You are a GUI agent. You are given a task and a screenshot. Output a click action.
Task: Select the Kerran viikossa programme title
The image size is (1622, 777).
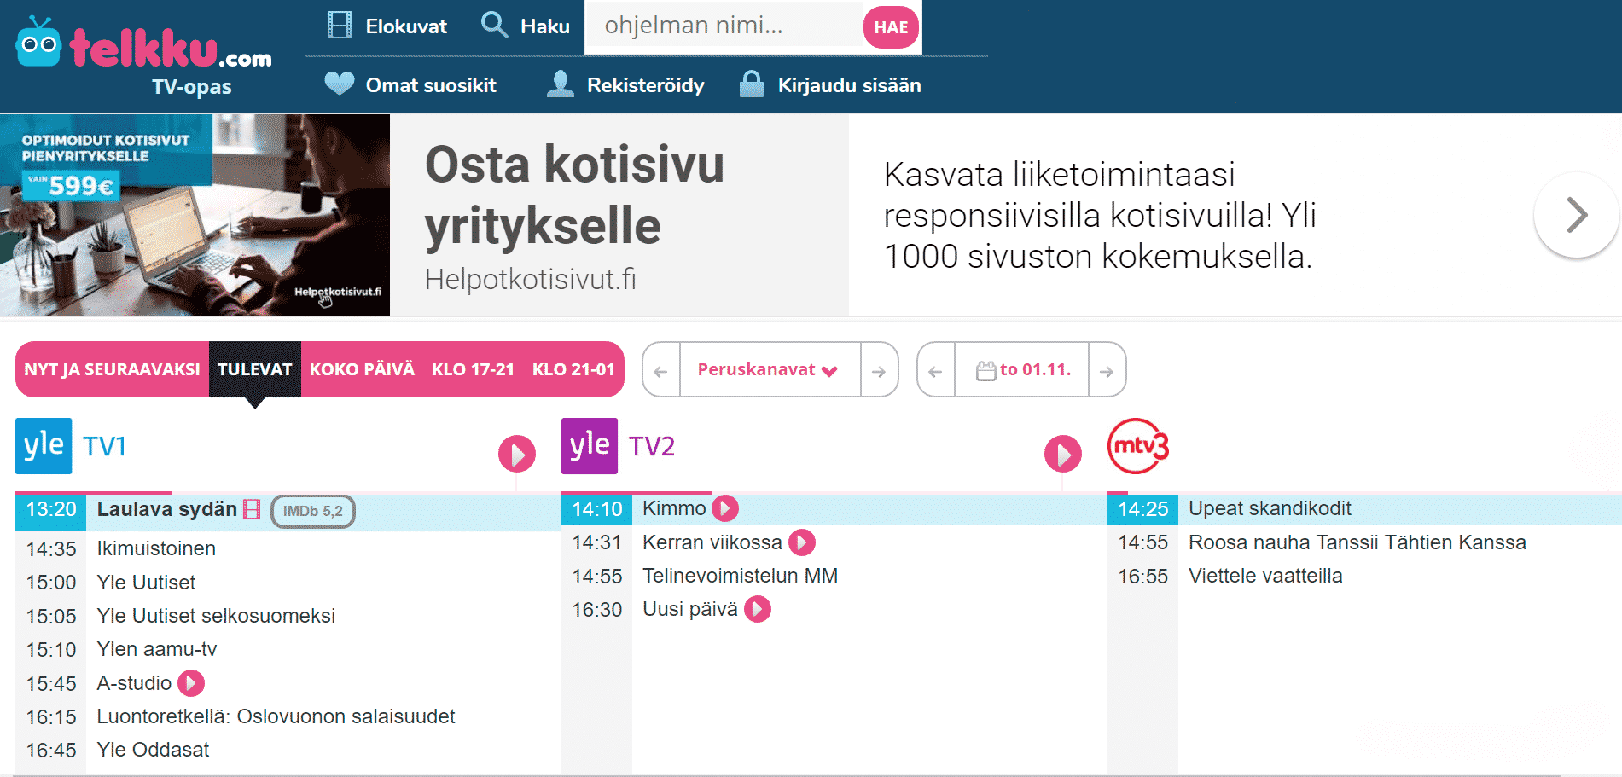712,542
